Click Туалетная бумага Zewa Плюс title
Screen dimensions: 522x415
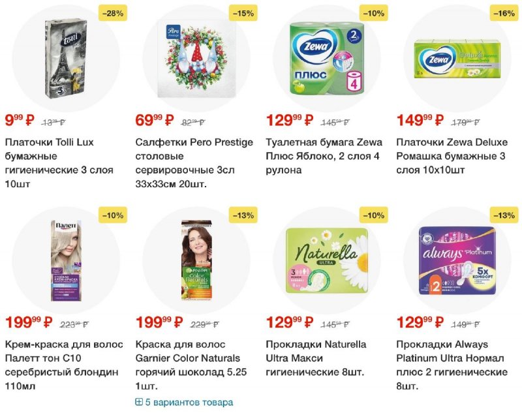tap(324, 156)
